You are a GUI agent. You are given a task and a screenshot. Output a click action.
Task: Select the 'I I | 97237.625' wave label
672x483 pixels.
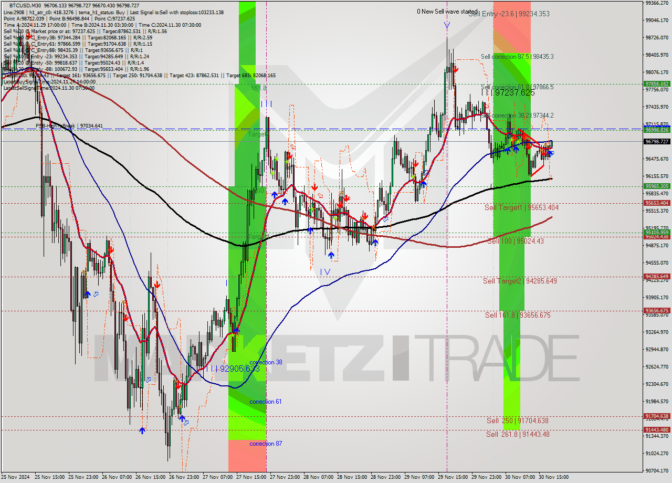click(x=508, y=92)
